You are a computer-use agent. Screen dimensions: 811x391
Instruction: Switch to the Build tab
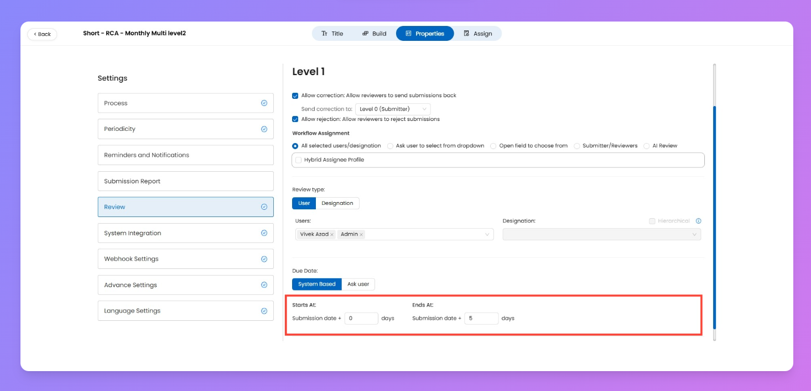[375, 34]
